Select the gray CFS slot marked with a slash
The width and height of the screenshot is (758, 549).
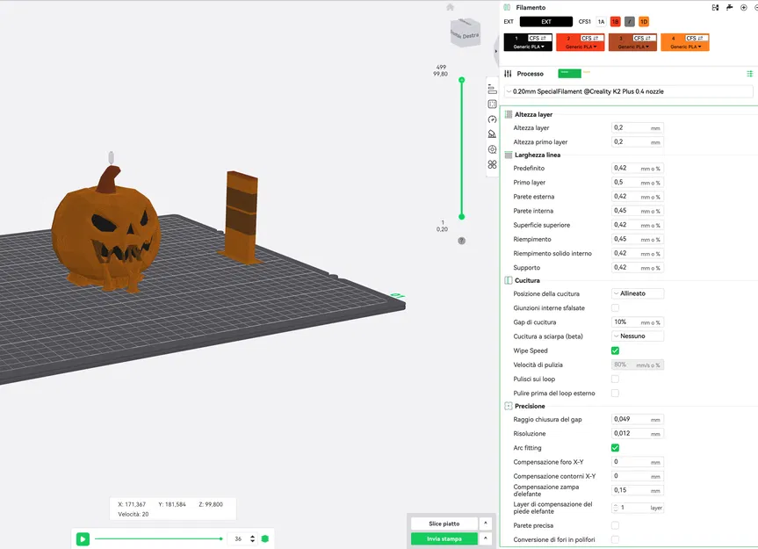629,22
